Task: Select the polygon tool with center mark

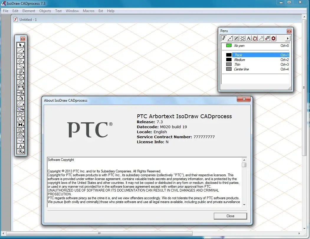Action: [x=21, y=82]
